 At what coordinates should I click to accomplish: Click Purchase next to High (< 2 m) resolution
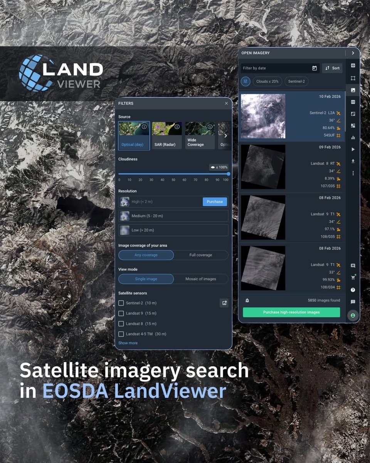click(x=215, y=201)
